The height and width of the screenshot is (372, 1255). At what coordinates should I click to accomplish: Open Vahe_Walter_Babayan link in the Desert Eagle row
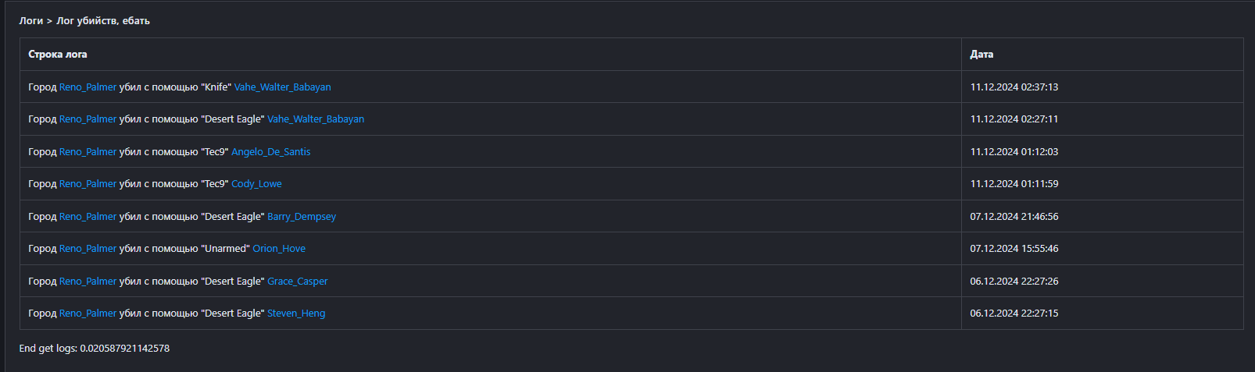click(x=316, y=119)
